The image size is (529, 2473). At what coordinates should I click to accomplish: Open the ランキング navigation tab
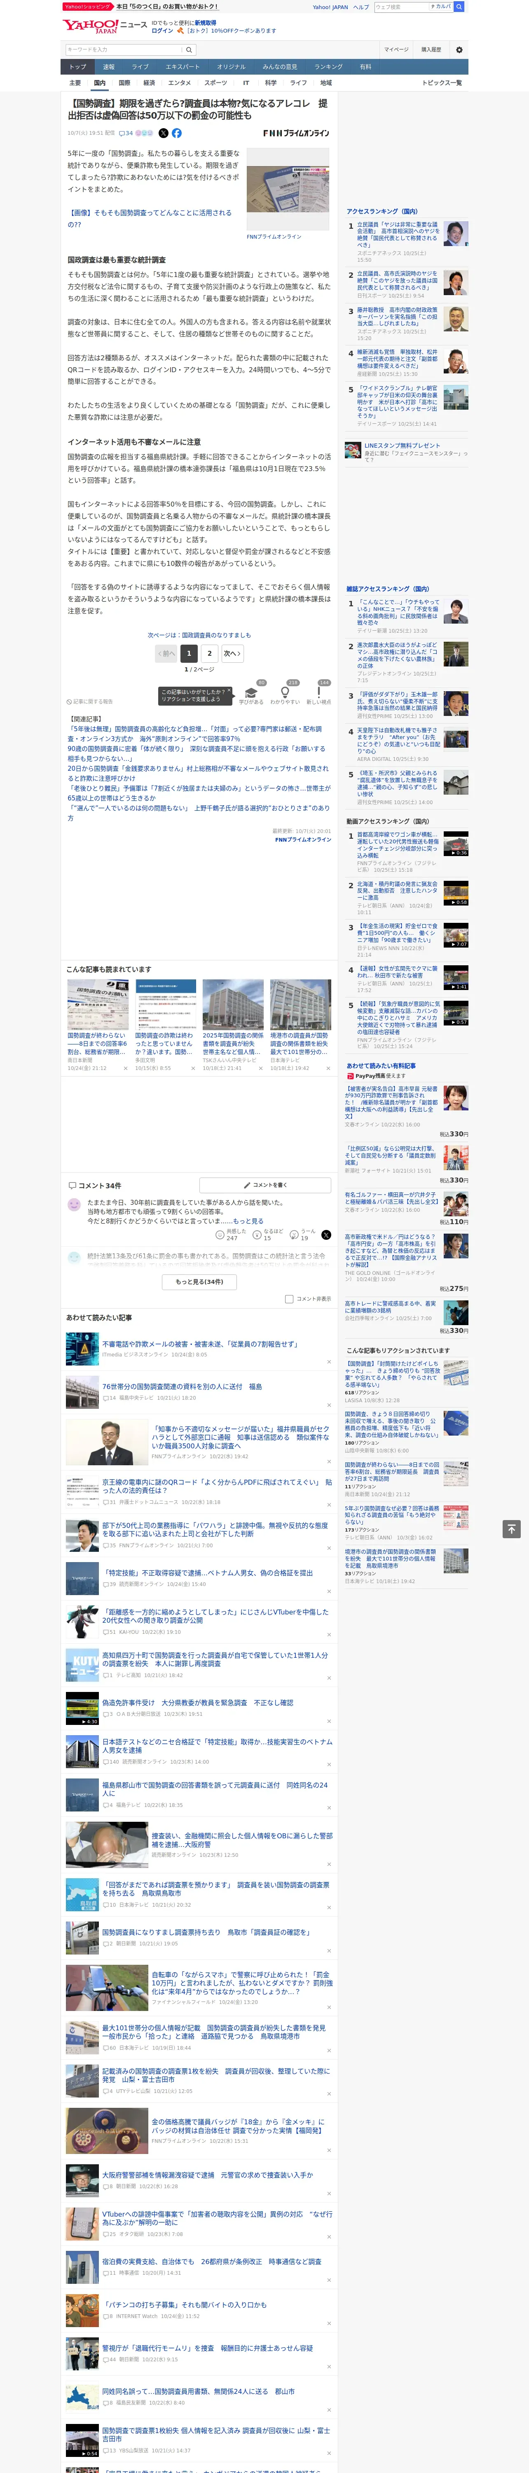coord(328,67)
